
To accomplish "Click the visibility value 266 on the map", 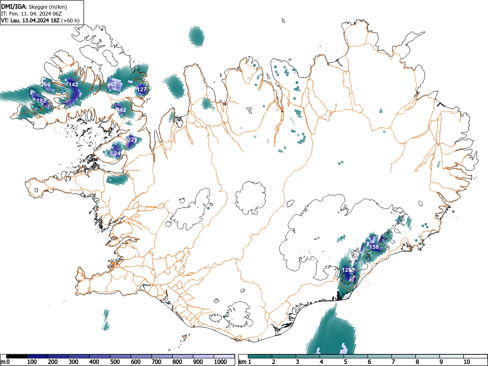I will 45,84.
